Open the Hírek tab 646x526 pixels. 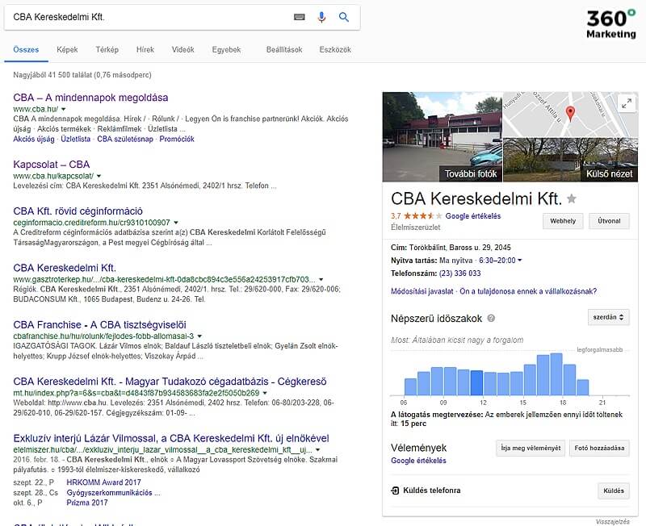(145, 50)
